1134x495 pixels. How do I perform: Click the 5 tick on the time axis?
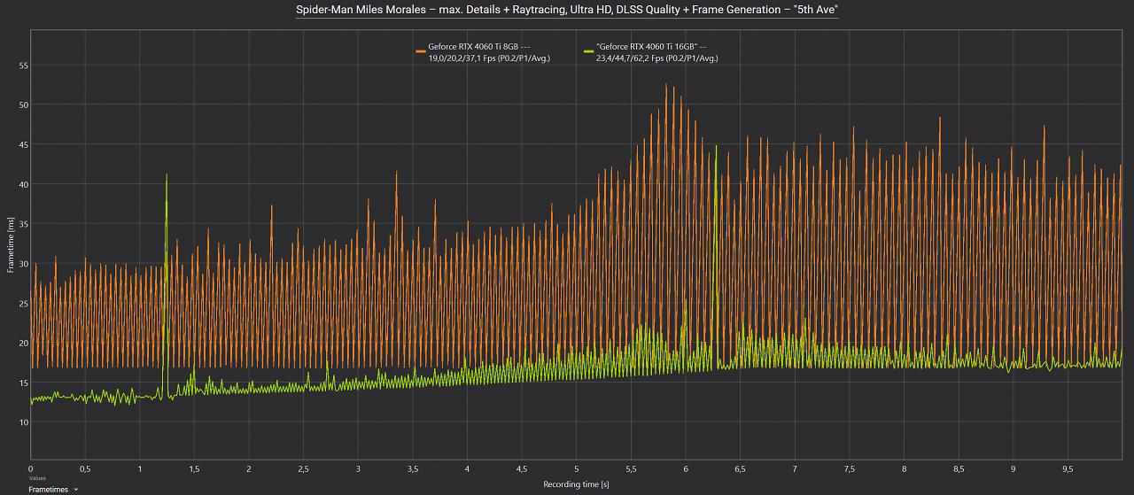coord(577,468)
